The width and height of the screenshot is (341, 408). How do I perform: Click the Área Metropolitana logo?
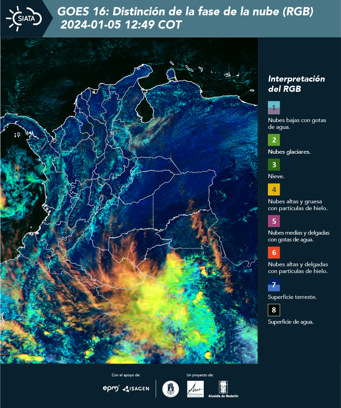195,389
